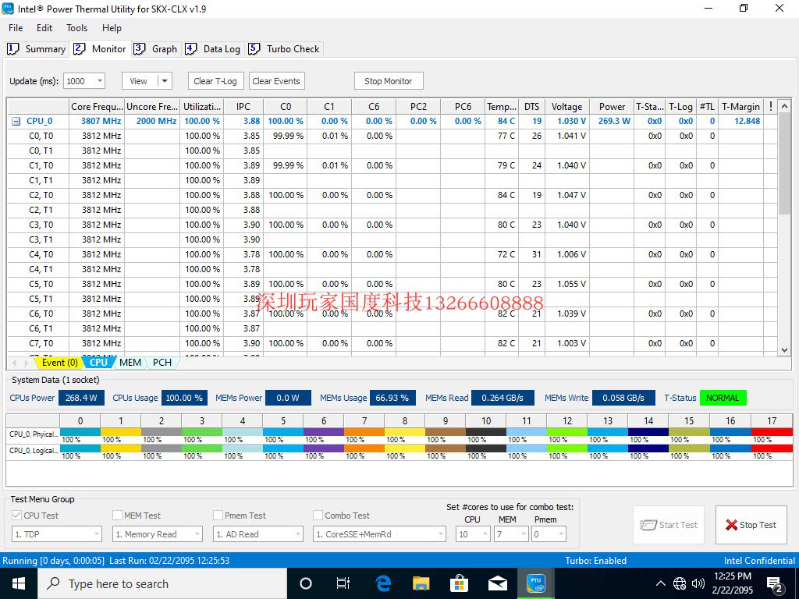Viewport: 799px width, 599px height.
Task: Open the Pmem cores dropdown showing 0
Action: (549, 533)
